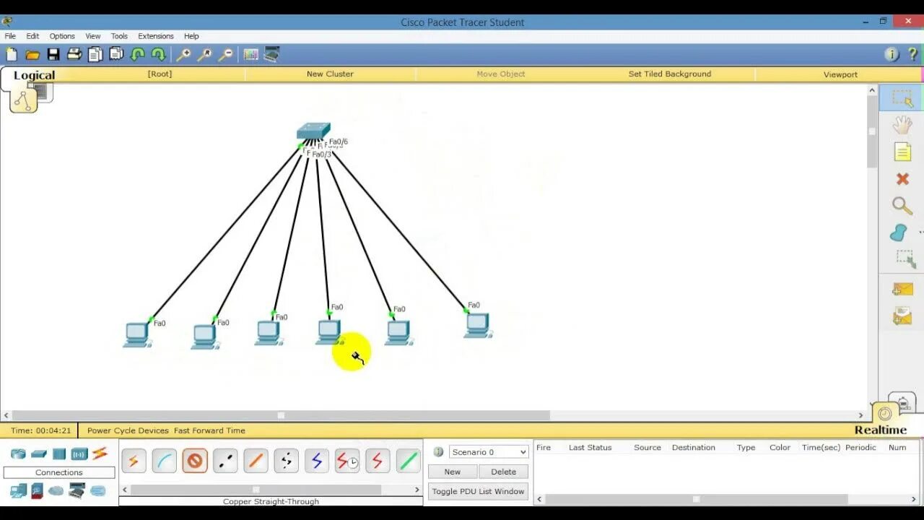Pick the Copper Cross-Over dashed cable

(225, 461)
